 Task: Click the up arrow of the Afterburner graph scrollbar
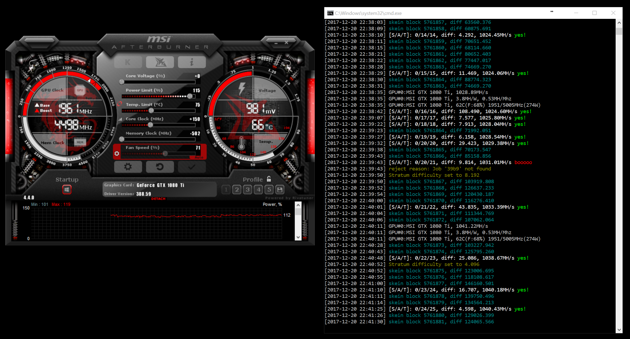click(x=298, y=205)
